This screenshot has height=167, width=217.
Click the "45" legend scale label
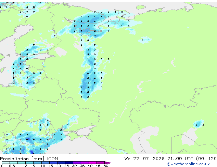click(x=98, y=166)
